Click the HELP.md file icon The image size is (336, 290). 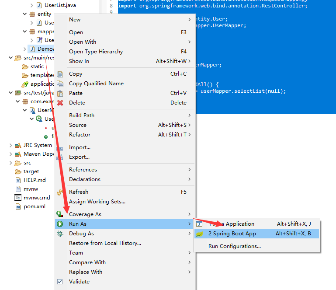(x=18, y=180)
